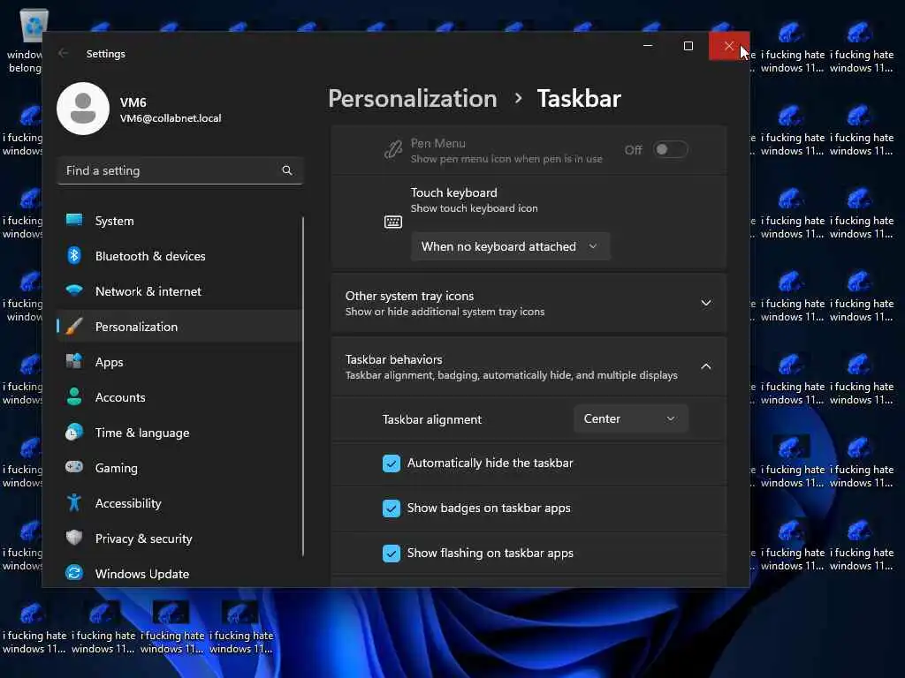Viewport: 905px width, 678px height.
Task: Click the Windows Update refresh icon
Action: tap(74, 573)
